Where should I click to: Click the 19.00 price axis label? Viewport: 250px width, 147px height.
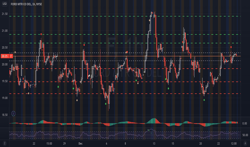click(x=5, y=98)
